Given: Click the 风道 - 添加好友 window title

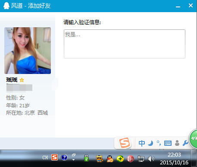Looking at the screenshot, I should [31, 6].
